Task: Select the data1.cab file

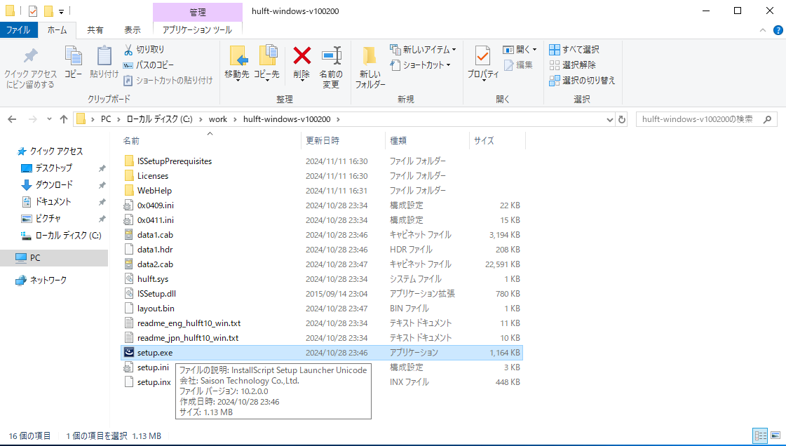Action: (155, 234)
